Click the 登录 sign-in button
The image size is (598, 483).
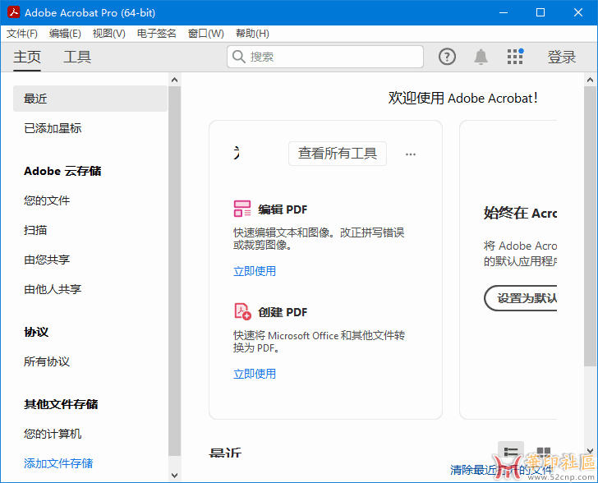[562, 57]
